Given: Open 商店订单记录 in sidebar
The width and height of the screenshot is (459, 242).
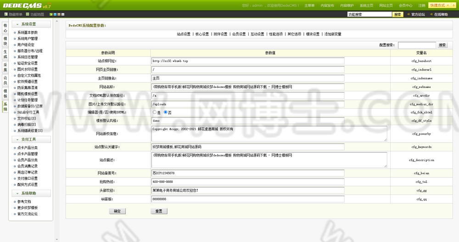Looking at the screenshot, I should (x=28, y=172).
